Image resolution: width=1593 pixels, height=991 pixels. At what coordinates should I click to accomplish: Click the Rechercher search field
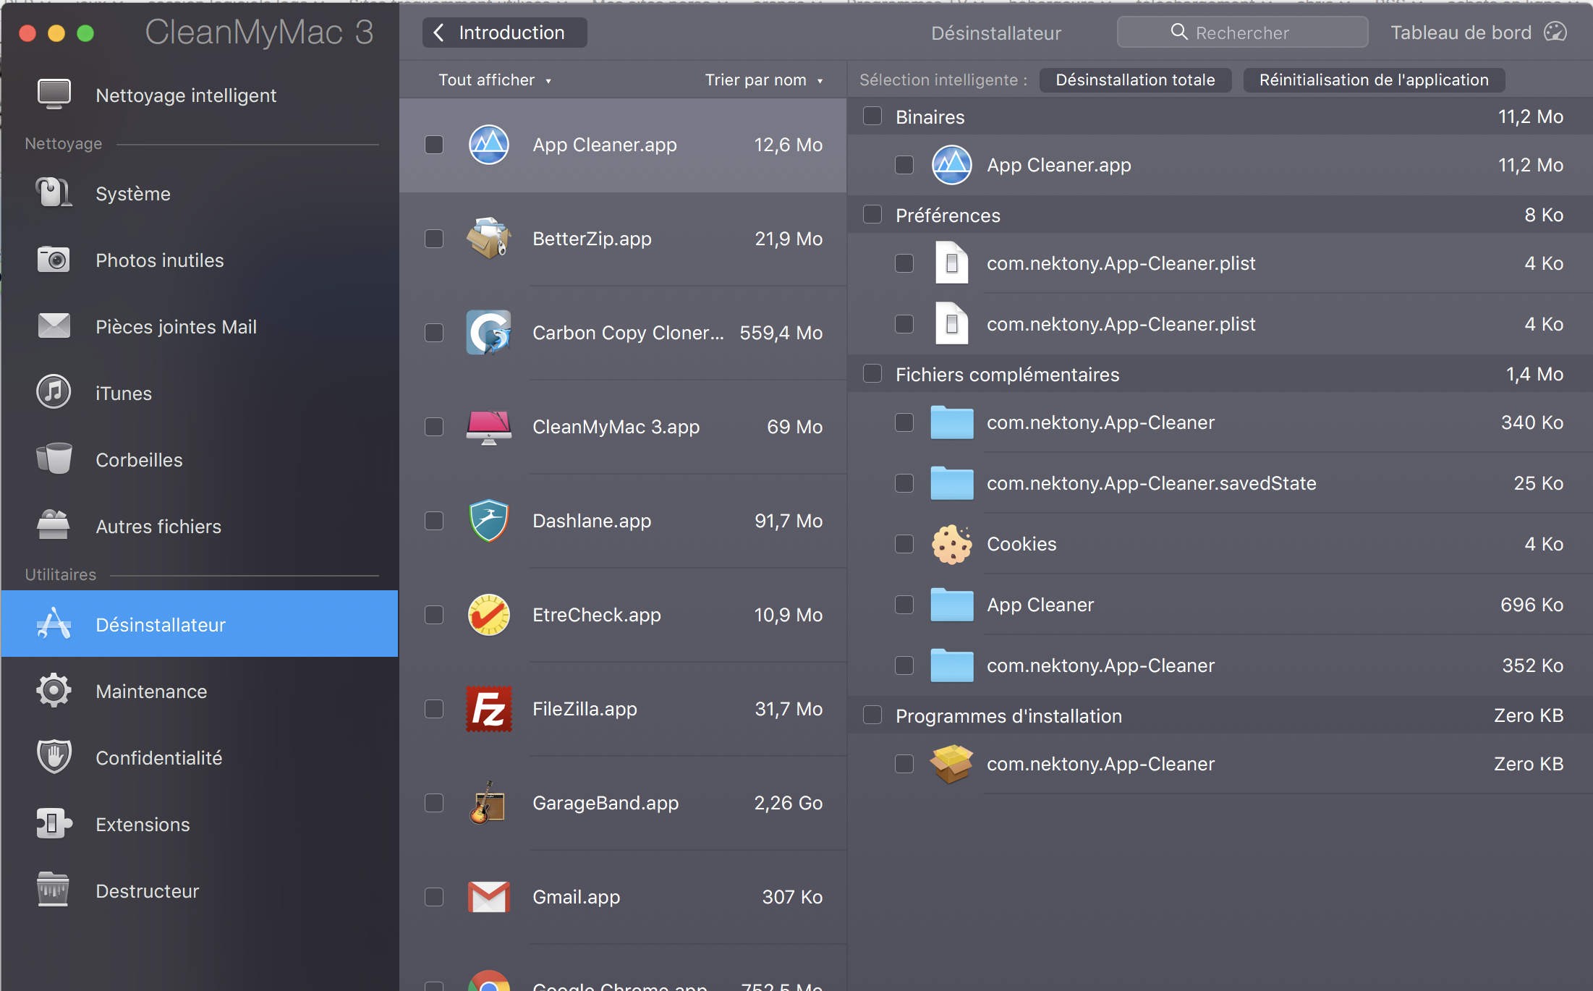click(1242, 33)
